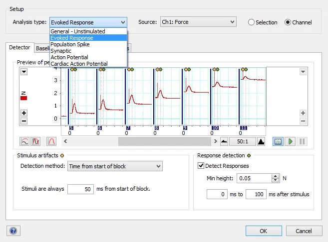Image resolution: width=328 pixels, height=242 pixels.
Task: Choose Cardiac Action Potential from list
Action: pyautogui.click(x=79, y=64)
